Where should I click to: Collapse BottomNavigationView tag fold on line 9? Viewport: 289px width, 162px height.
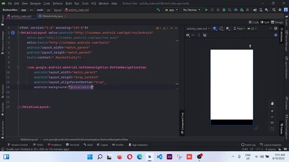point(18,67)
